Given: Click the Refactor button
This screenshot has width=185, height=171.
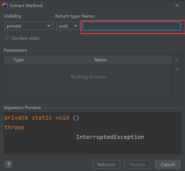Looking at the screenshot, I should [106, 164].
